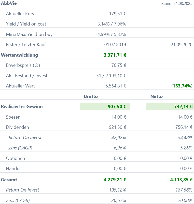Click the Spesen row label

[x=13, y=117]
